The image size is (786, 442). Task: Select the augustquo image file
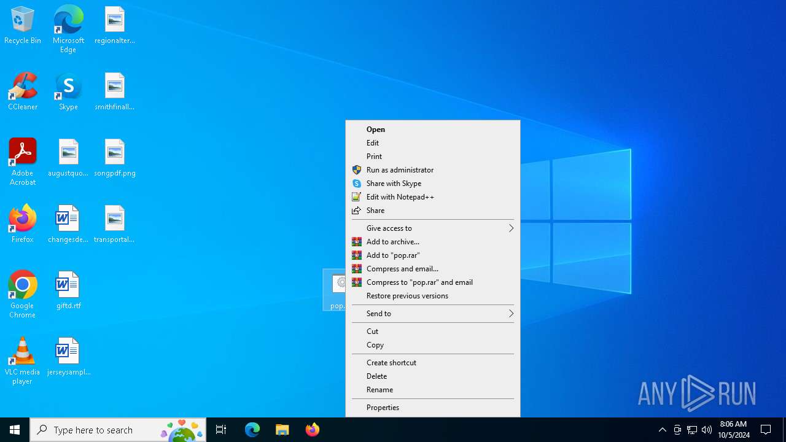point(68,158)
